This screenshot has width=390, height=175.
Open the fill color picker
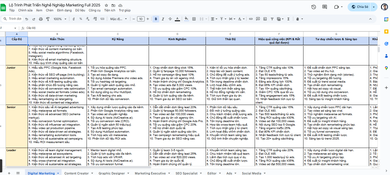pos(186,19)
